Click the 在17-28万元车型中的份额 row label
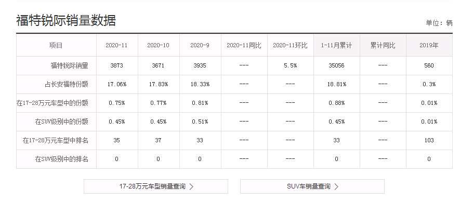This screenshot has width=460, height=202. coord(52,103)
